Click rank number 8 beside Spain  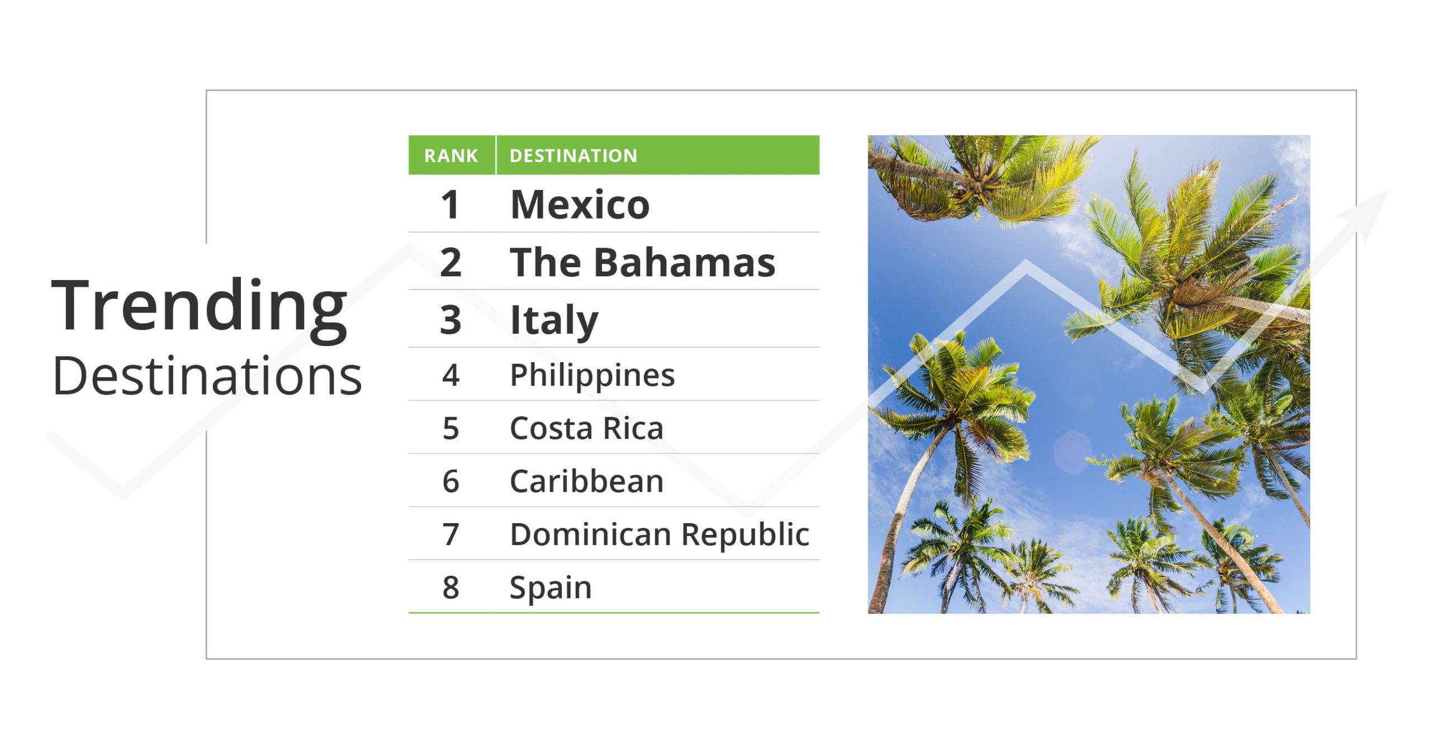pos(451,587)
